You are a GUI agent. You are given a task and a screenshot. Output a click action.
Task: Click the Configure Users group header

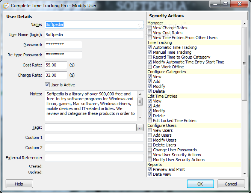(194, 125)
